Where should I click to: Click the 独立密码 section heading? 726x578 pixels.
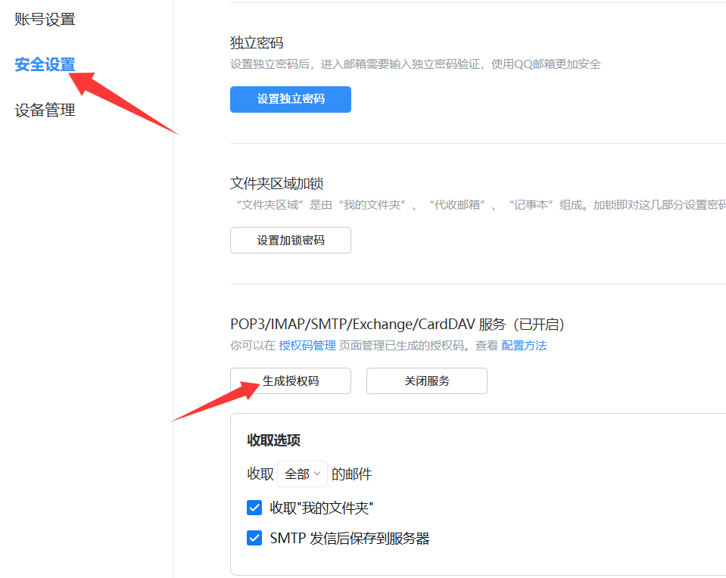tap(257, 42)
